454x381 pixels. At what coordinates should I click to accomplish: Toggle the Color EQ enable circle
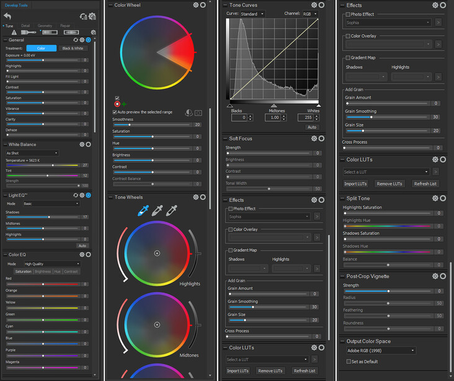89,255
